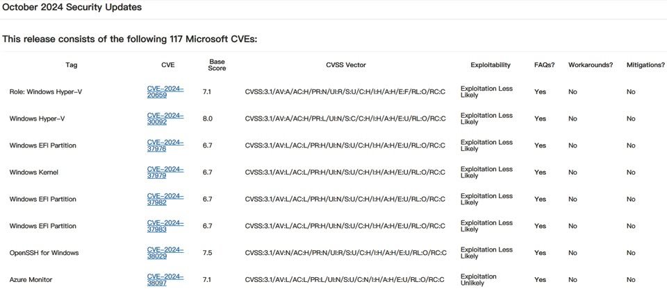Click the Base Score column header
The image size is (667, 291).
(217, 65)
